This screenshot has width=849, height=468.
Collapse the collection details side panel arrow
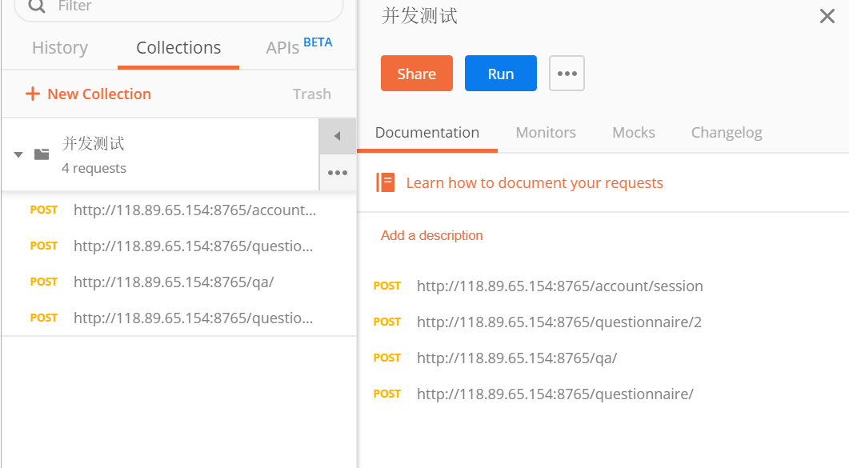(338, 136)
